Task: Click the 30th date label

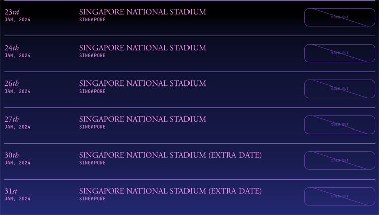Action: [x=12, y=155]
